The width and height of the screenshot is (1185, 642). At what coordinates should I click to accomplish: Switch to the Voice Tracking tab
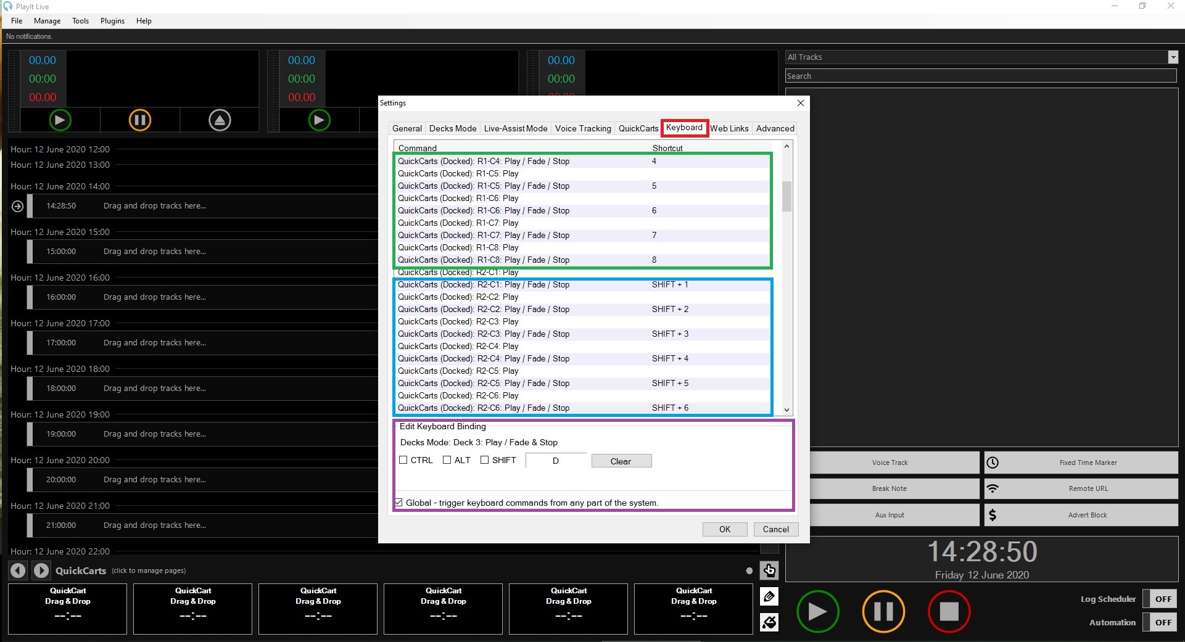coord(582,128)
